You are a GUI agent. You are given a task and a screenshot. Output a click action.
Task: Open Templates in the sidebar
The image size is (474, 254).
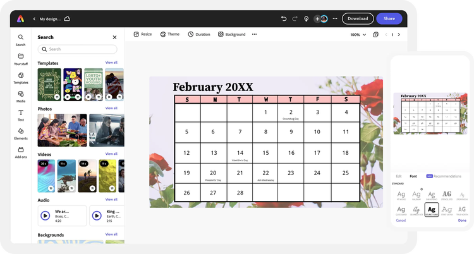(21, 78)
